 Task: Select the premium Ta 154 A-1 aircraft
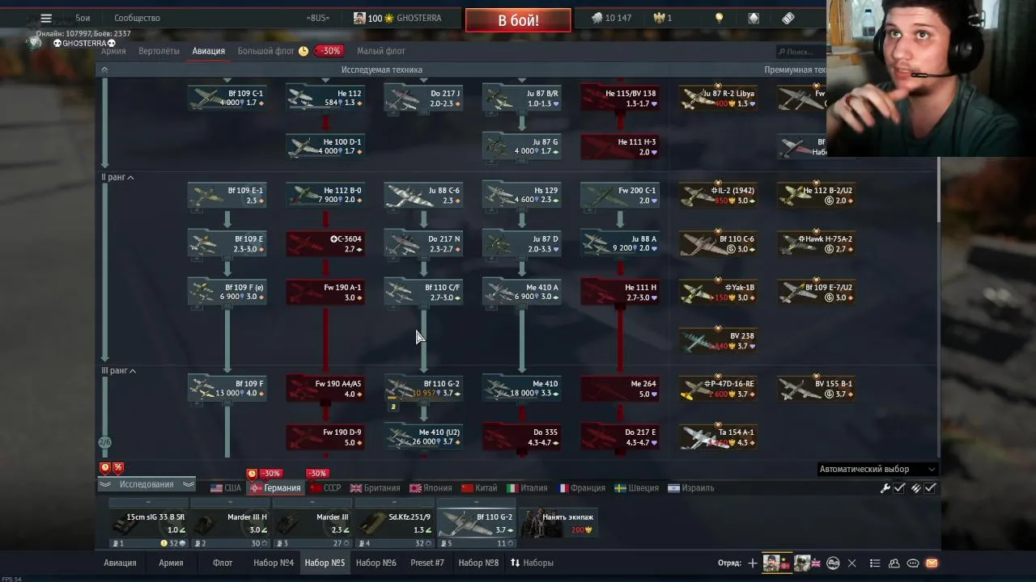[x=718, y=437]
